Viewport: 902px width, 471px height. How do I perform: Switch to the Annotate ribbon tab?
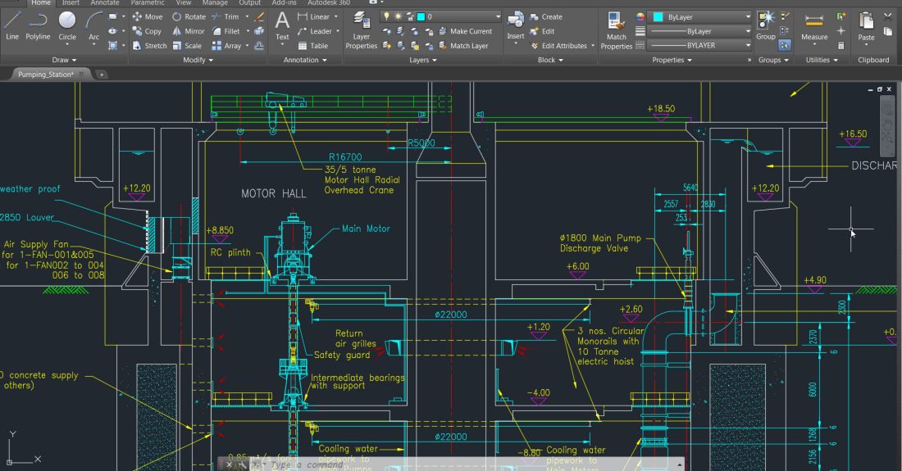(105, 3)
